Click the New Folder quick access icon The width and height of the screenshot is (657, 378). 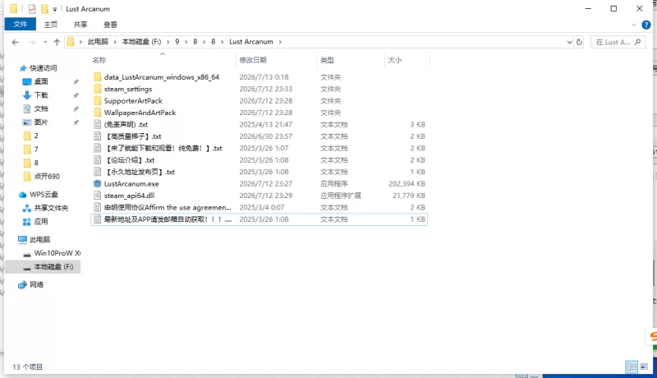[44, 9]
